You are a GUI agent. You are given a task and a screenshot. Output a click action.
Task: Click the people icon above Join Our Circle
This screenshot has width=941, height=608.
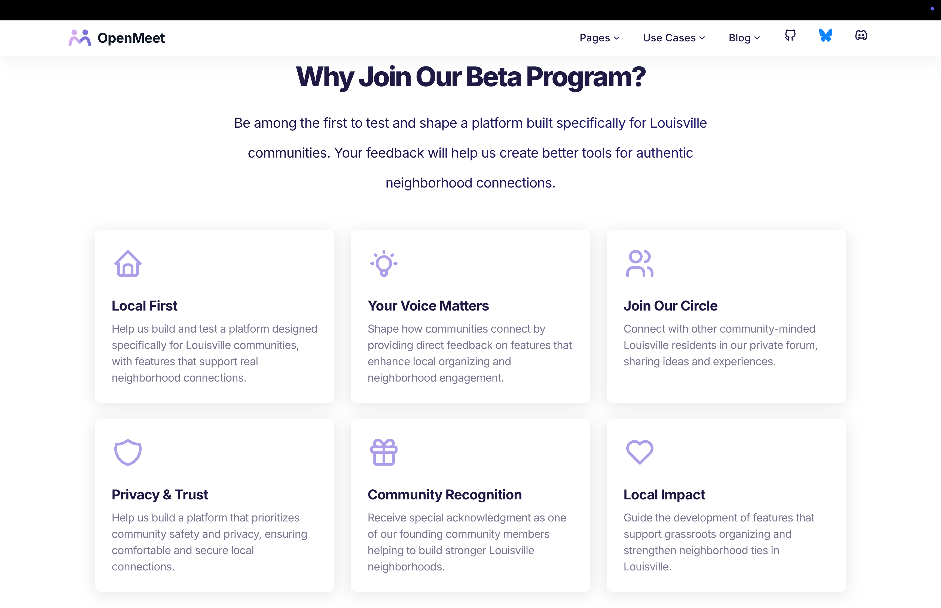[640, 264]
